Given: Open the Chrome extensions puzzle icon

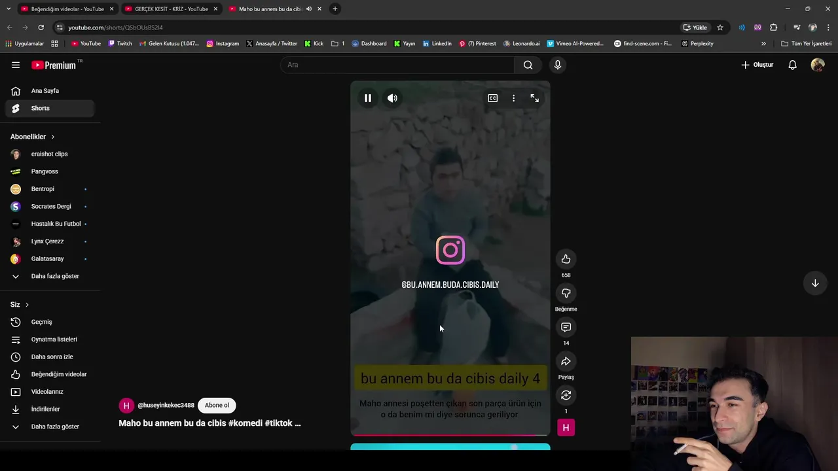Looking at the screenshot, I should [x=773, y=27].
